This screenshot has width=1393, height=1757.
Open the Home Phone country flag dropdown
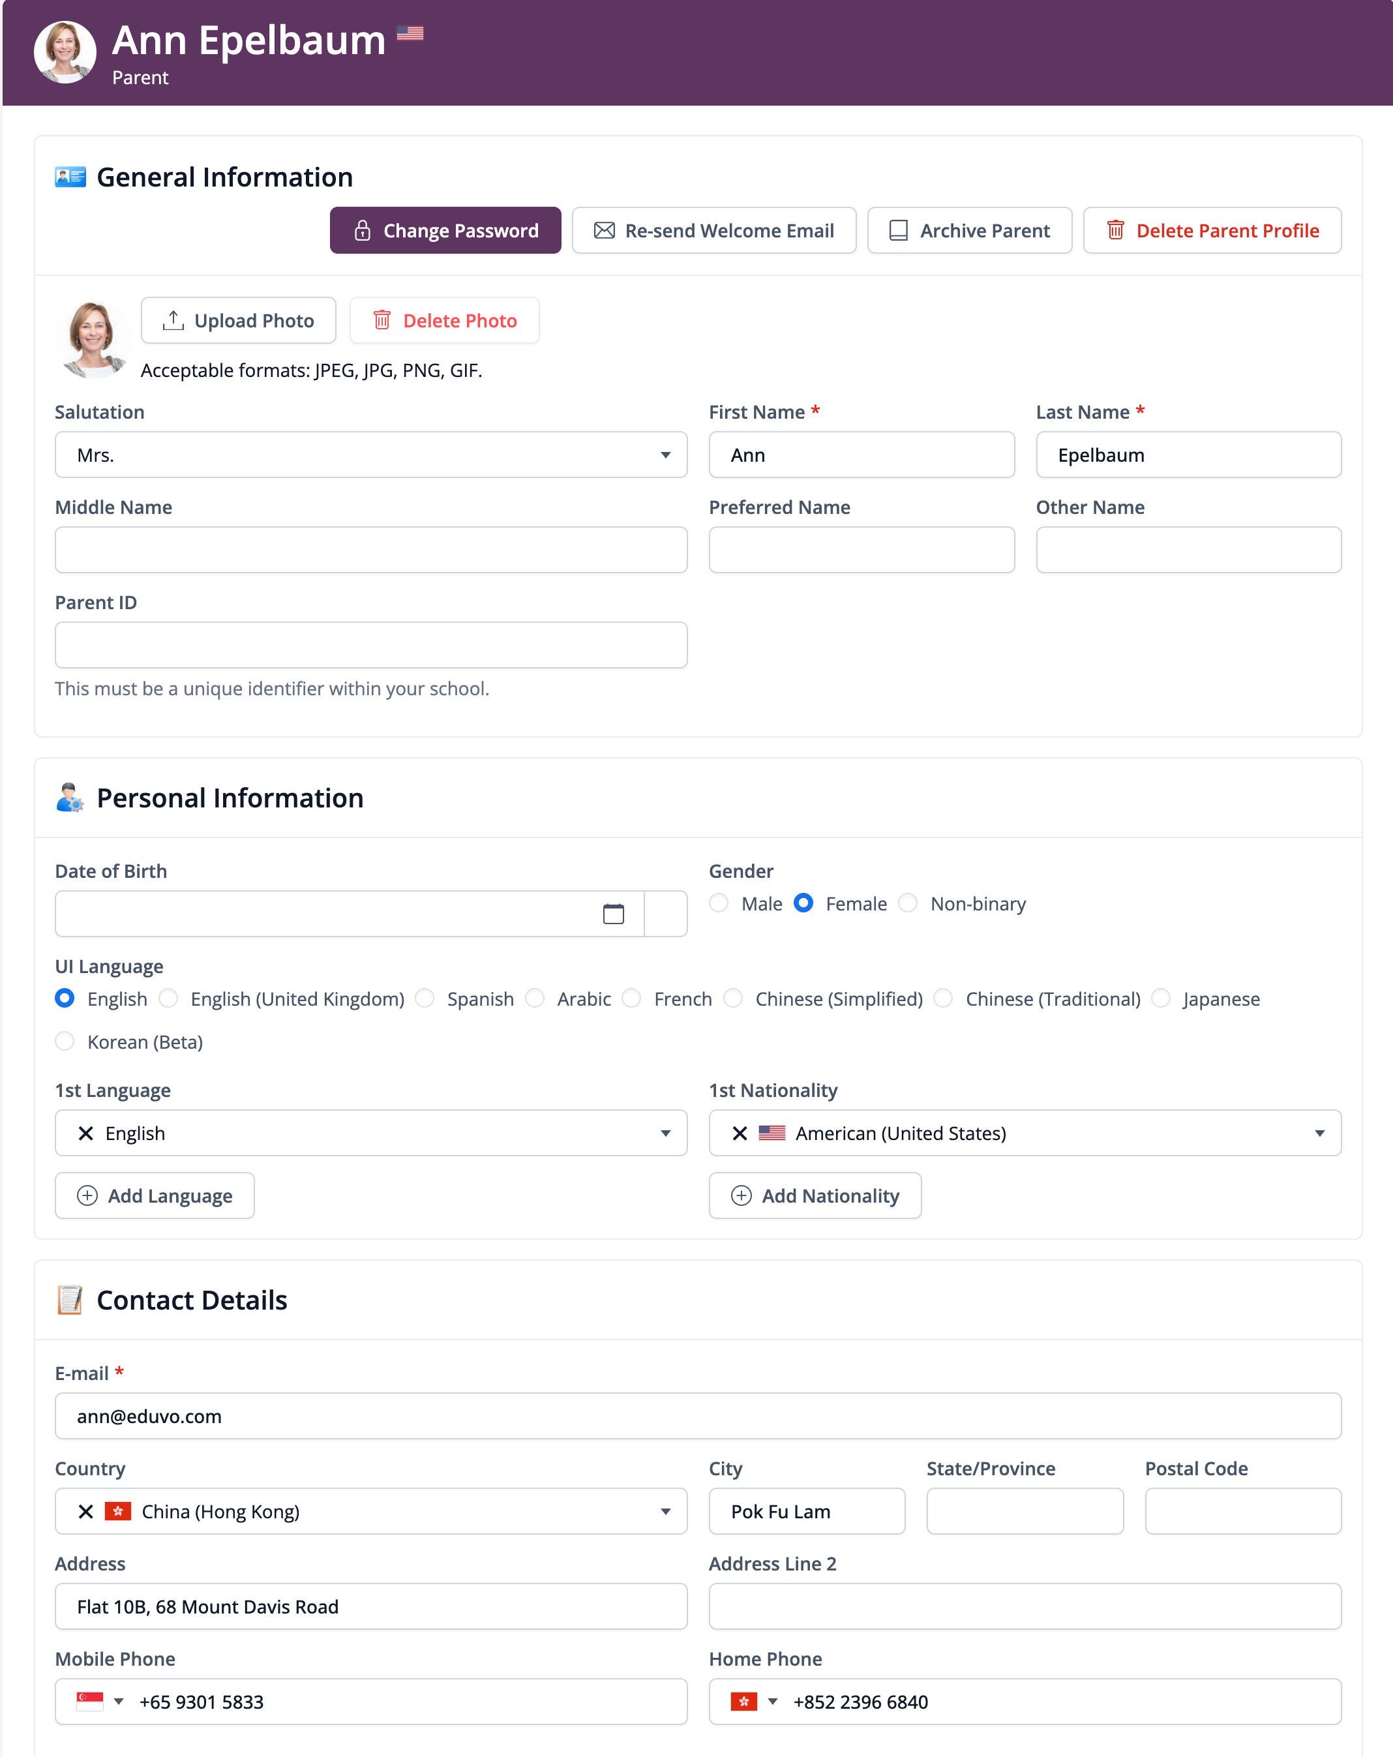[x=754, y=1702]
